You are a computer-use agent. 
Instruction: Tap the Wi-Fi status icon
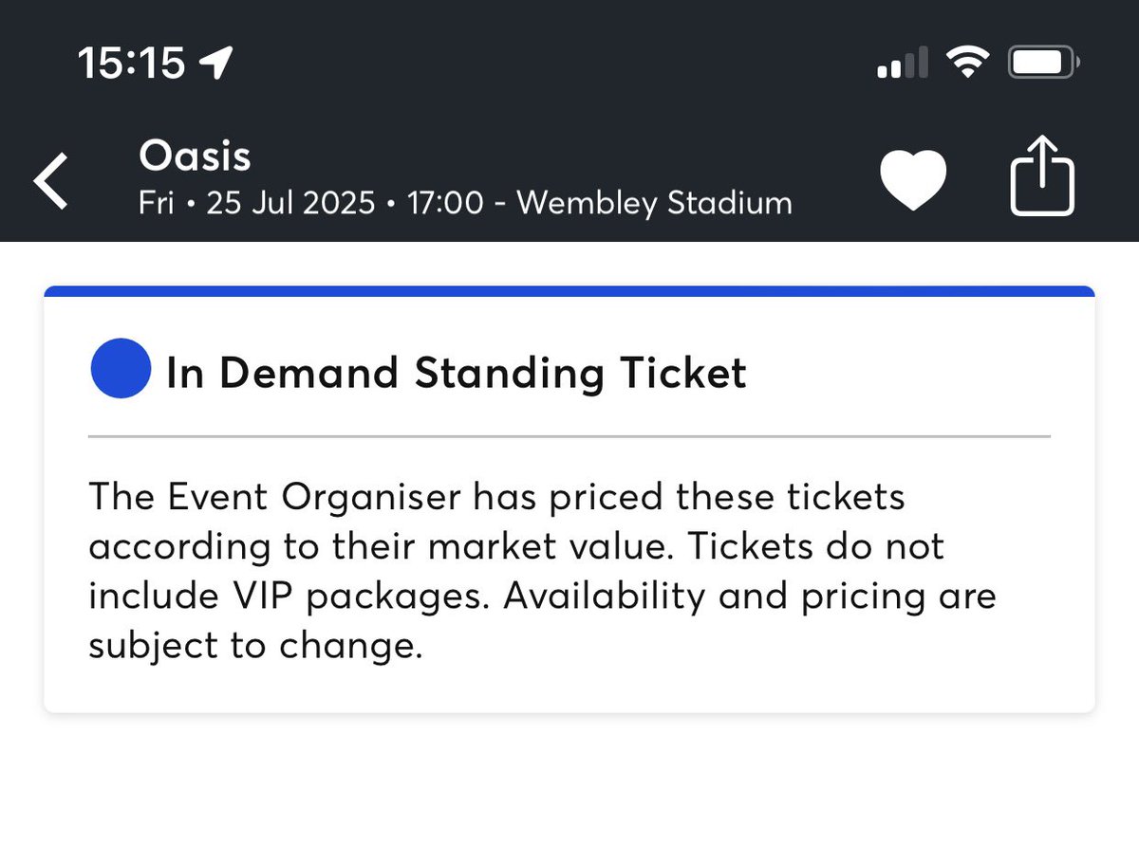click(967, 64)
